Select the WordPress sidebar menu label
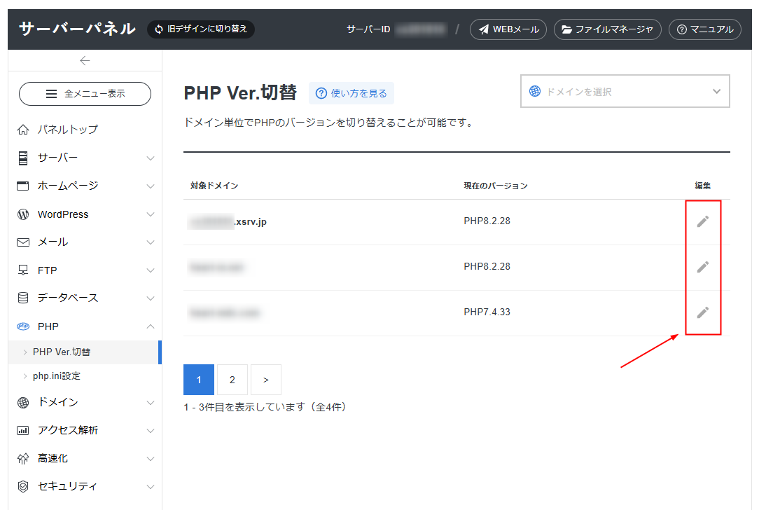The height and width of the screenshot is (510, 759). point(63,214)
